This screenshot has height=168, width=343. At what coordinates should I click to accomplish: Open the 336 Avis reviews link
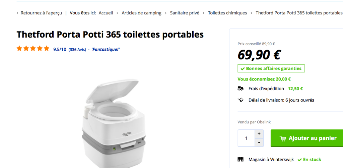[77, 50]
